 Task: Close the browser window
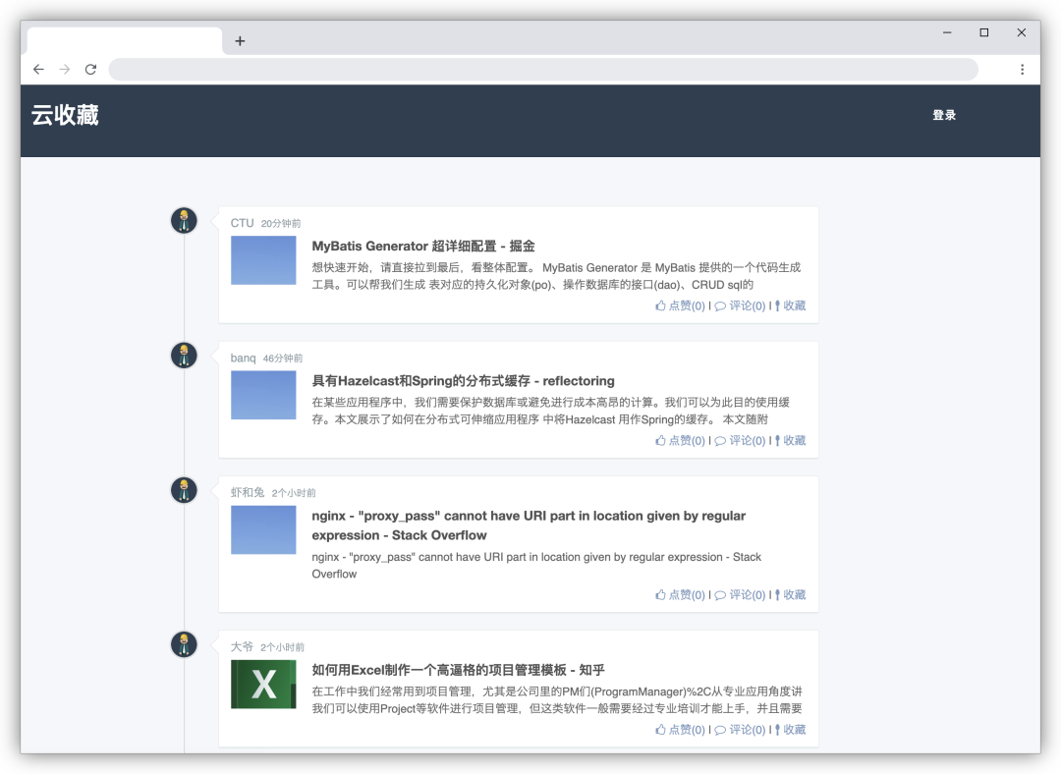coord(1022,32)
